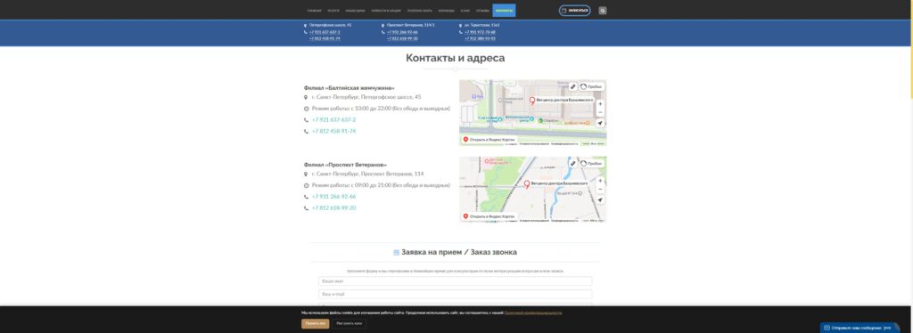
Task: Click the location pin beside Петергофское шоссе, 45 in header
Action: [305, 26]
